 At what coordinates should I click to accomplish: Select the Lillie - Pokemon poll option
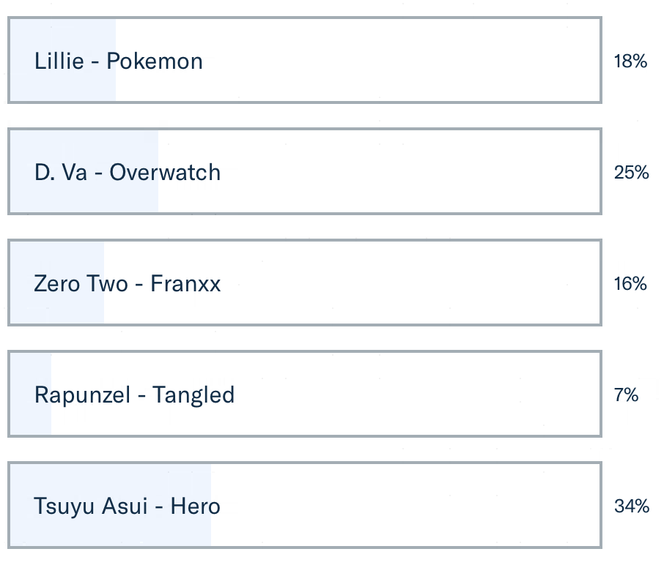[x=119, y=61]
